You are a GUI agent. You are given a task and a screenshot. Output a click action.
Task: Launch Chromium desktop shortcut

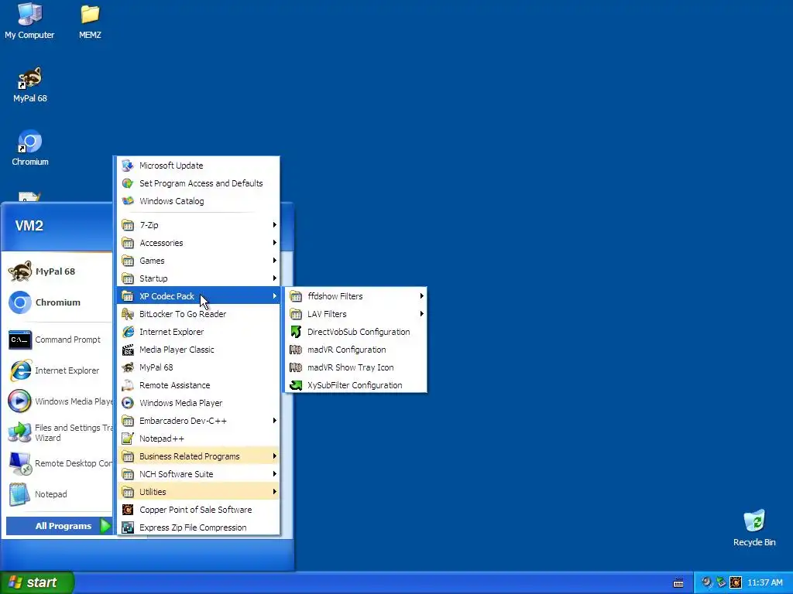[x=30, y=148]
